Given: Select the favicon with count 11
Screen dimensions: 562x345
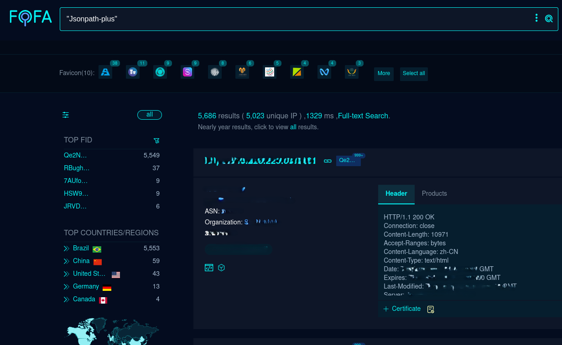Looking at the screenshot, I should click(x=133, y=72).
